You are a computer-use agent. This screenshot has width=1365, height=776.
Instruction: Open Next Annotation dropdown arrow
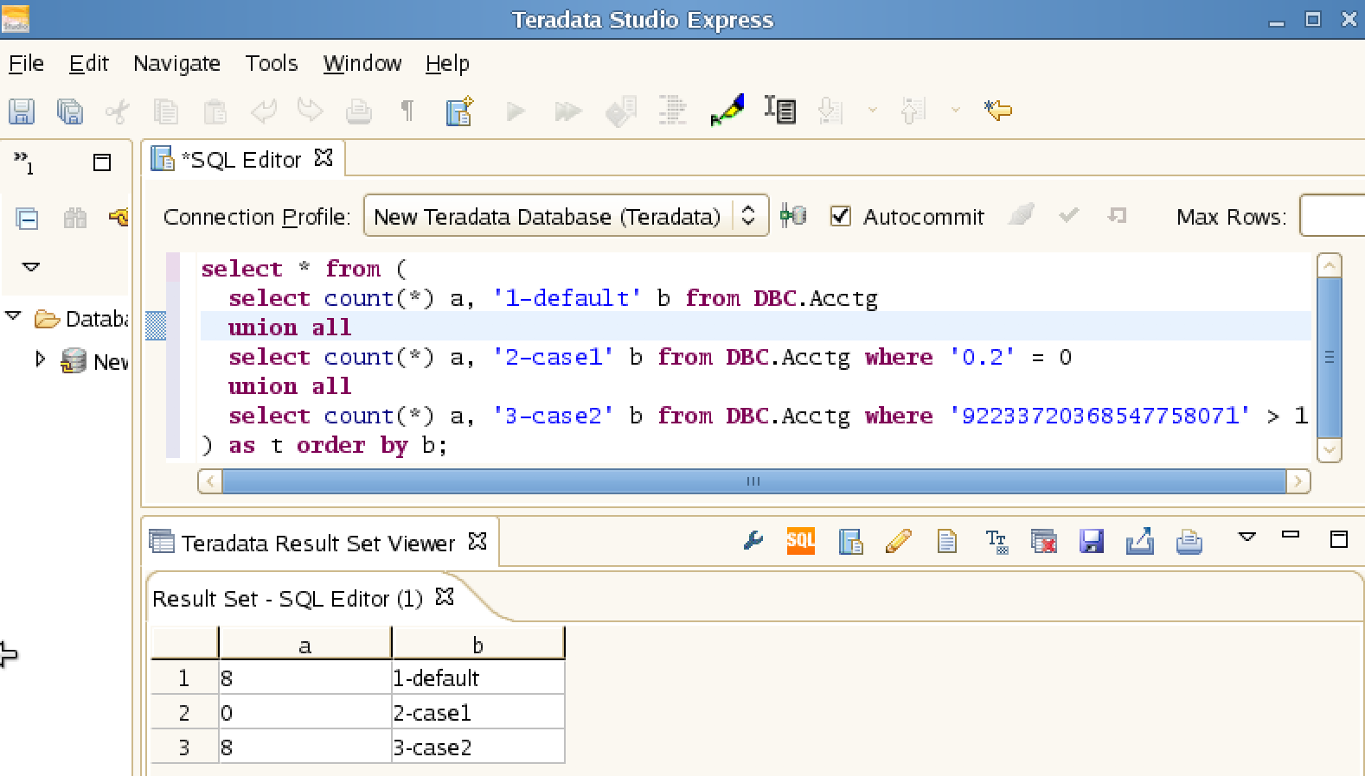pos(872,111)
